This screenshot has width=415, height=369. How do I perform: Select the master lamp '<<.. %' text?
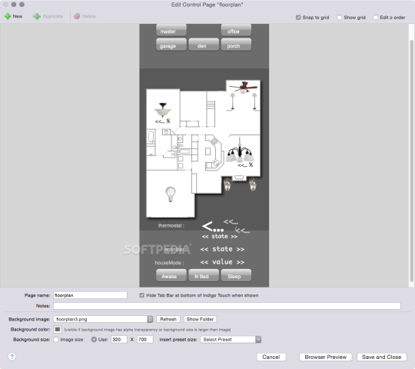coord(162,121)
